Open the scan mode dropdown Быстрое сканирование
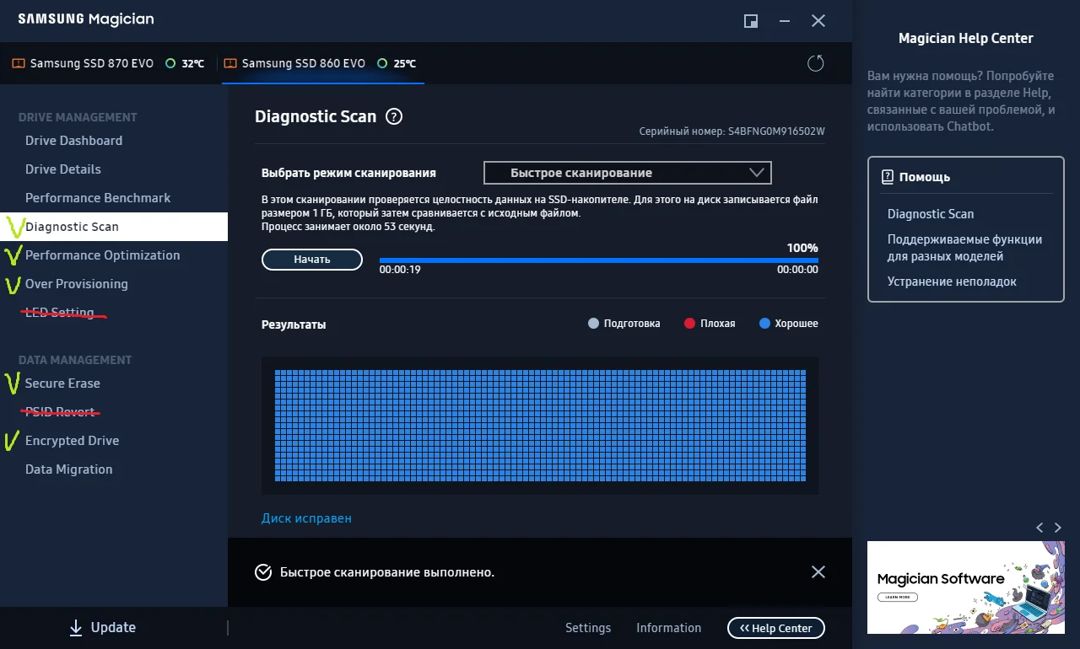 [x=628, y=173]
